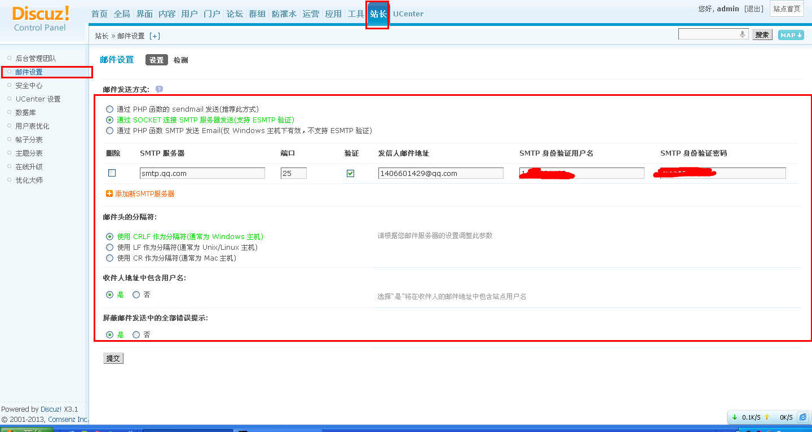
Task: Open UCenter 设置 in the sidebar
Action: (38, 99)
